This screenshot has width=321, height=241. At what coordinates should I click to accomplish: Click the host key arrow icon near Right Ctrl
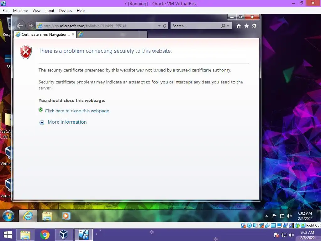[x=303, y=225]
